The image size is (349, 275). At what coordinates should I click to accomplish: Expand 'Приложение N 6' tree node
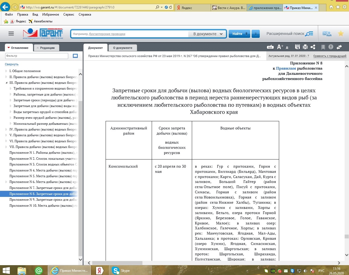6,182
